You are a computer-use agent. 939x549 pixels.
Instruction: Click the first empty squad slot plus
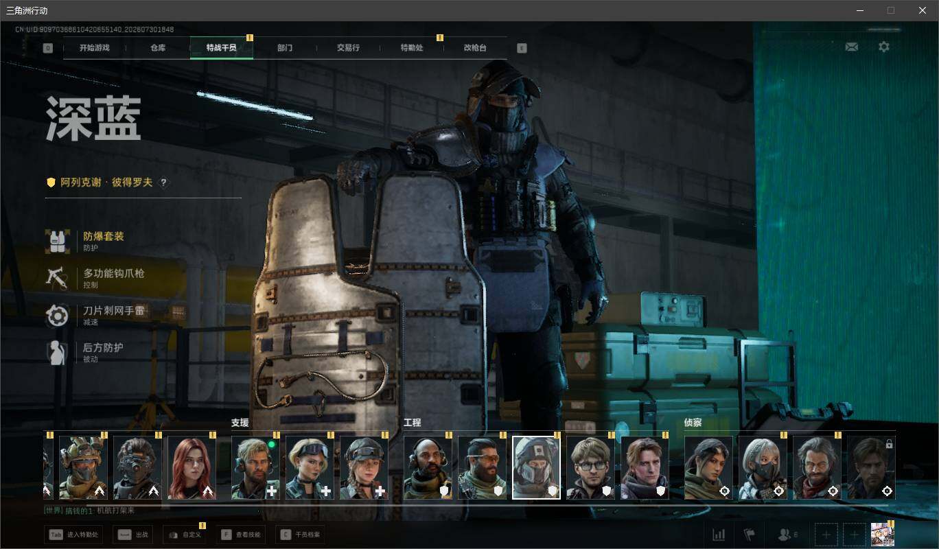pyautogui.click(x=826, y=535)
